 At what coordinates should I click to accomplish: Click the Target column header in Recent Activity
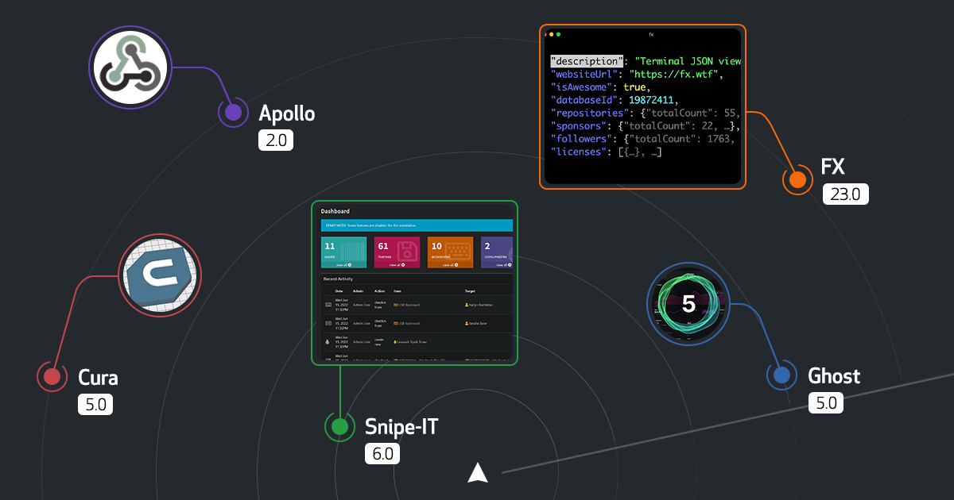pyautogui.click(x=469, y=291)
